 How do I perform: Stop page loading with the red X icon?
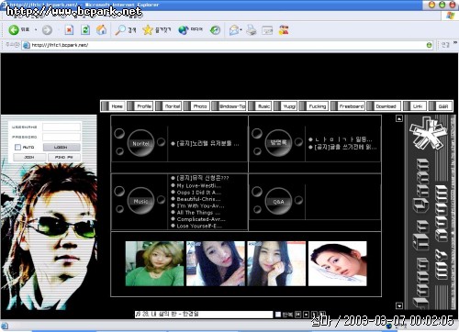[69, 29]
